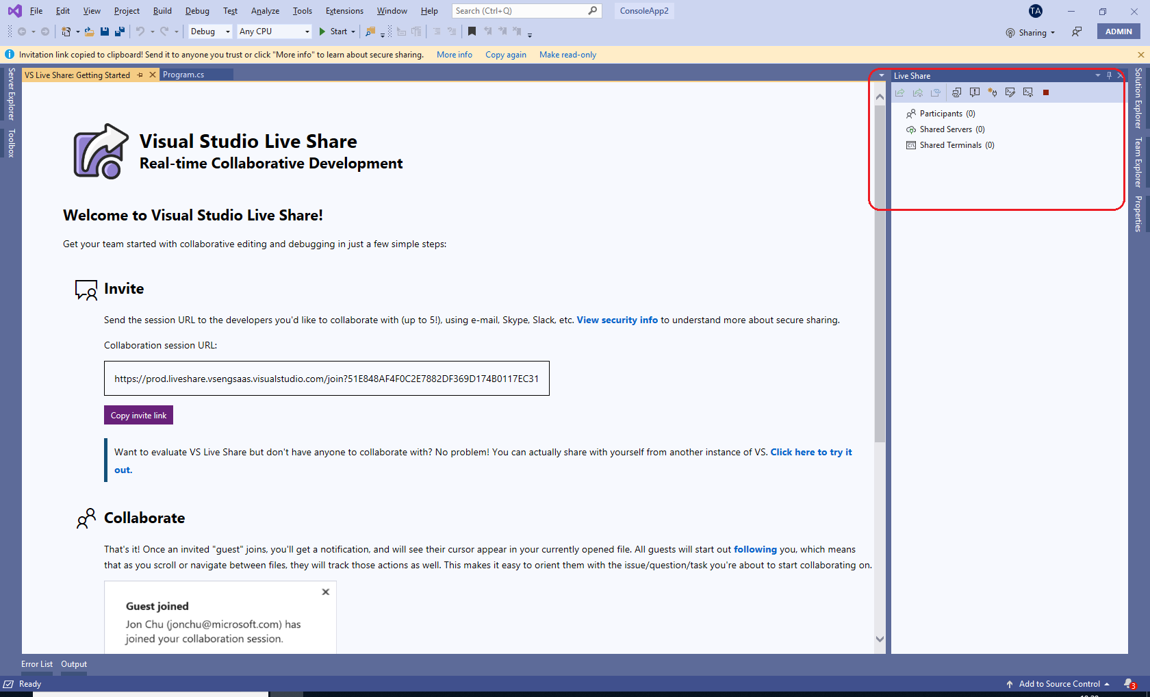Select Participants (0) in Live Share panel
1150x697 pixels.
point(941,114)
